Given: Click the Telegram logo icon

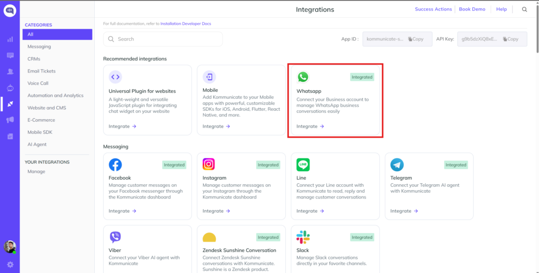Looking at the screenshot, I should pos(397,165).
